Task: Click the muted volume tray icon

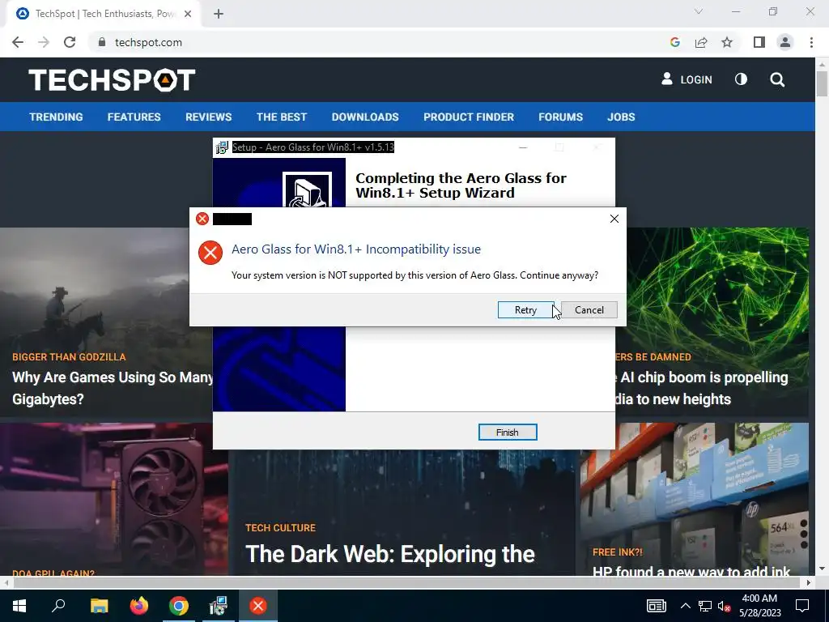Action: tap(725, 606)
